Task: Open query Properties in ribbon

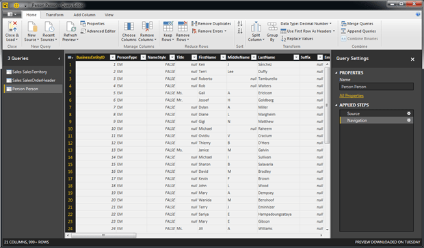Action: (x=92, y=24)
